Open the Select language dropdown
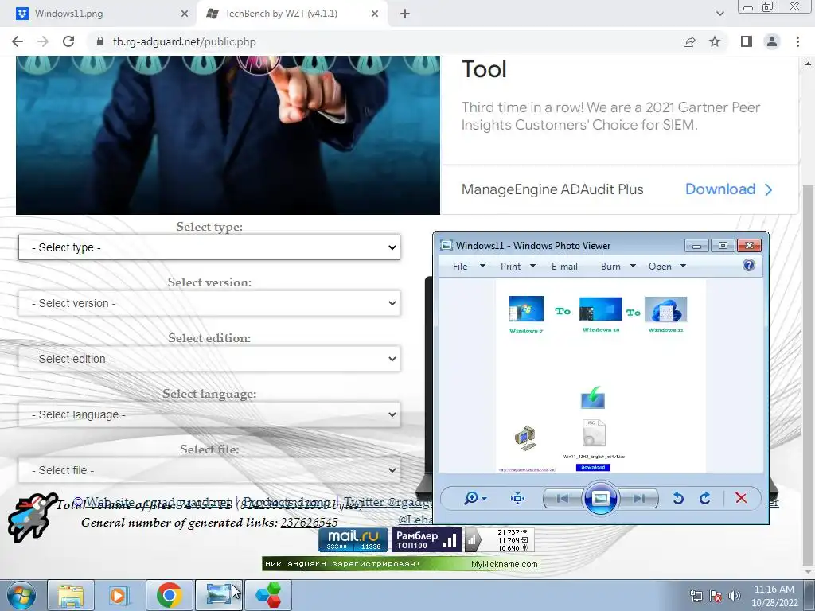815x611 pixels. point(209,414)
